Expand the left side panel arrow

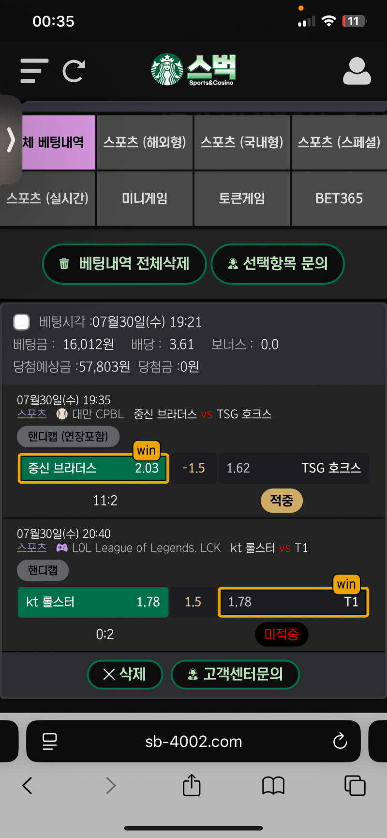(x=11, y=140)
